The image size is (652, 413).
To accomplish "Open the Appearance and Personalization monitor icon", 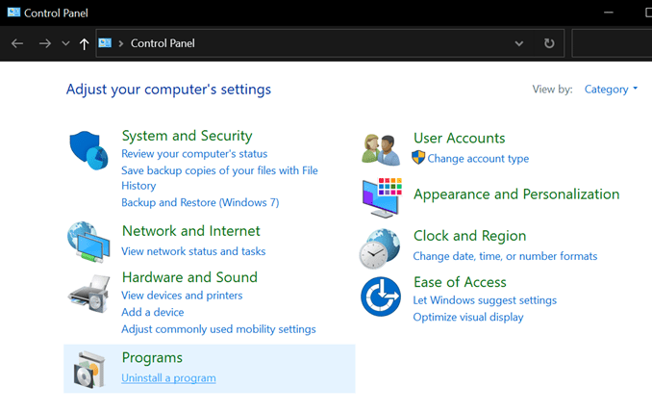I will click(382, 197).
